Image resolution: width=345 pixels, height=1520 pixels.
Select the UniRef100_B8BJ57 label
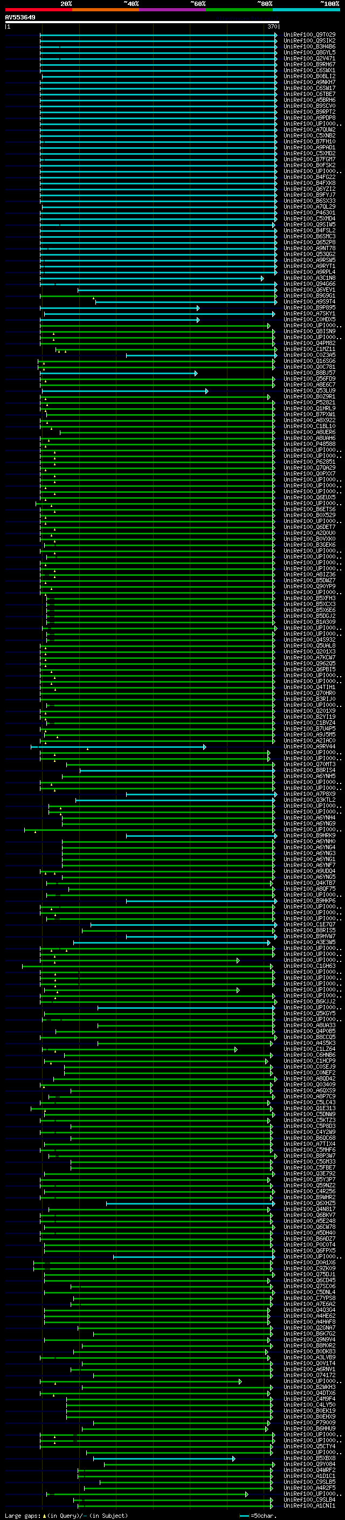coord(309,373)
